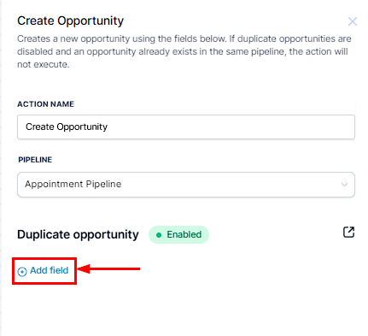This screenshot has height=336, width=368.
Task: Open duplicate opportunity settings external link icon
Action: click(x=348, y=233)
